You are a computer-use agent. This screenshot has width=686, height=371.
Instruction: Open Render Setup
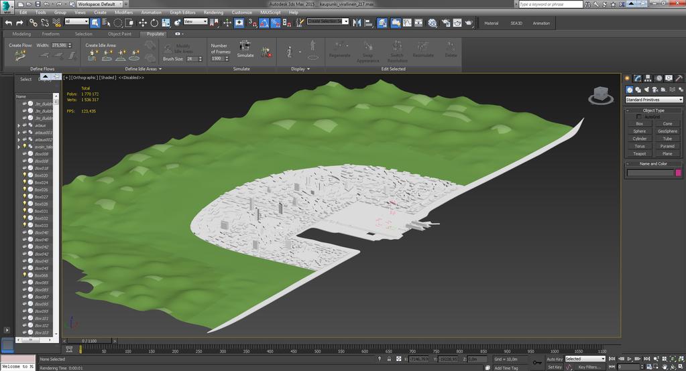point(446,23)
